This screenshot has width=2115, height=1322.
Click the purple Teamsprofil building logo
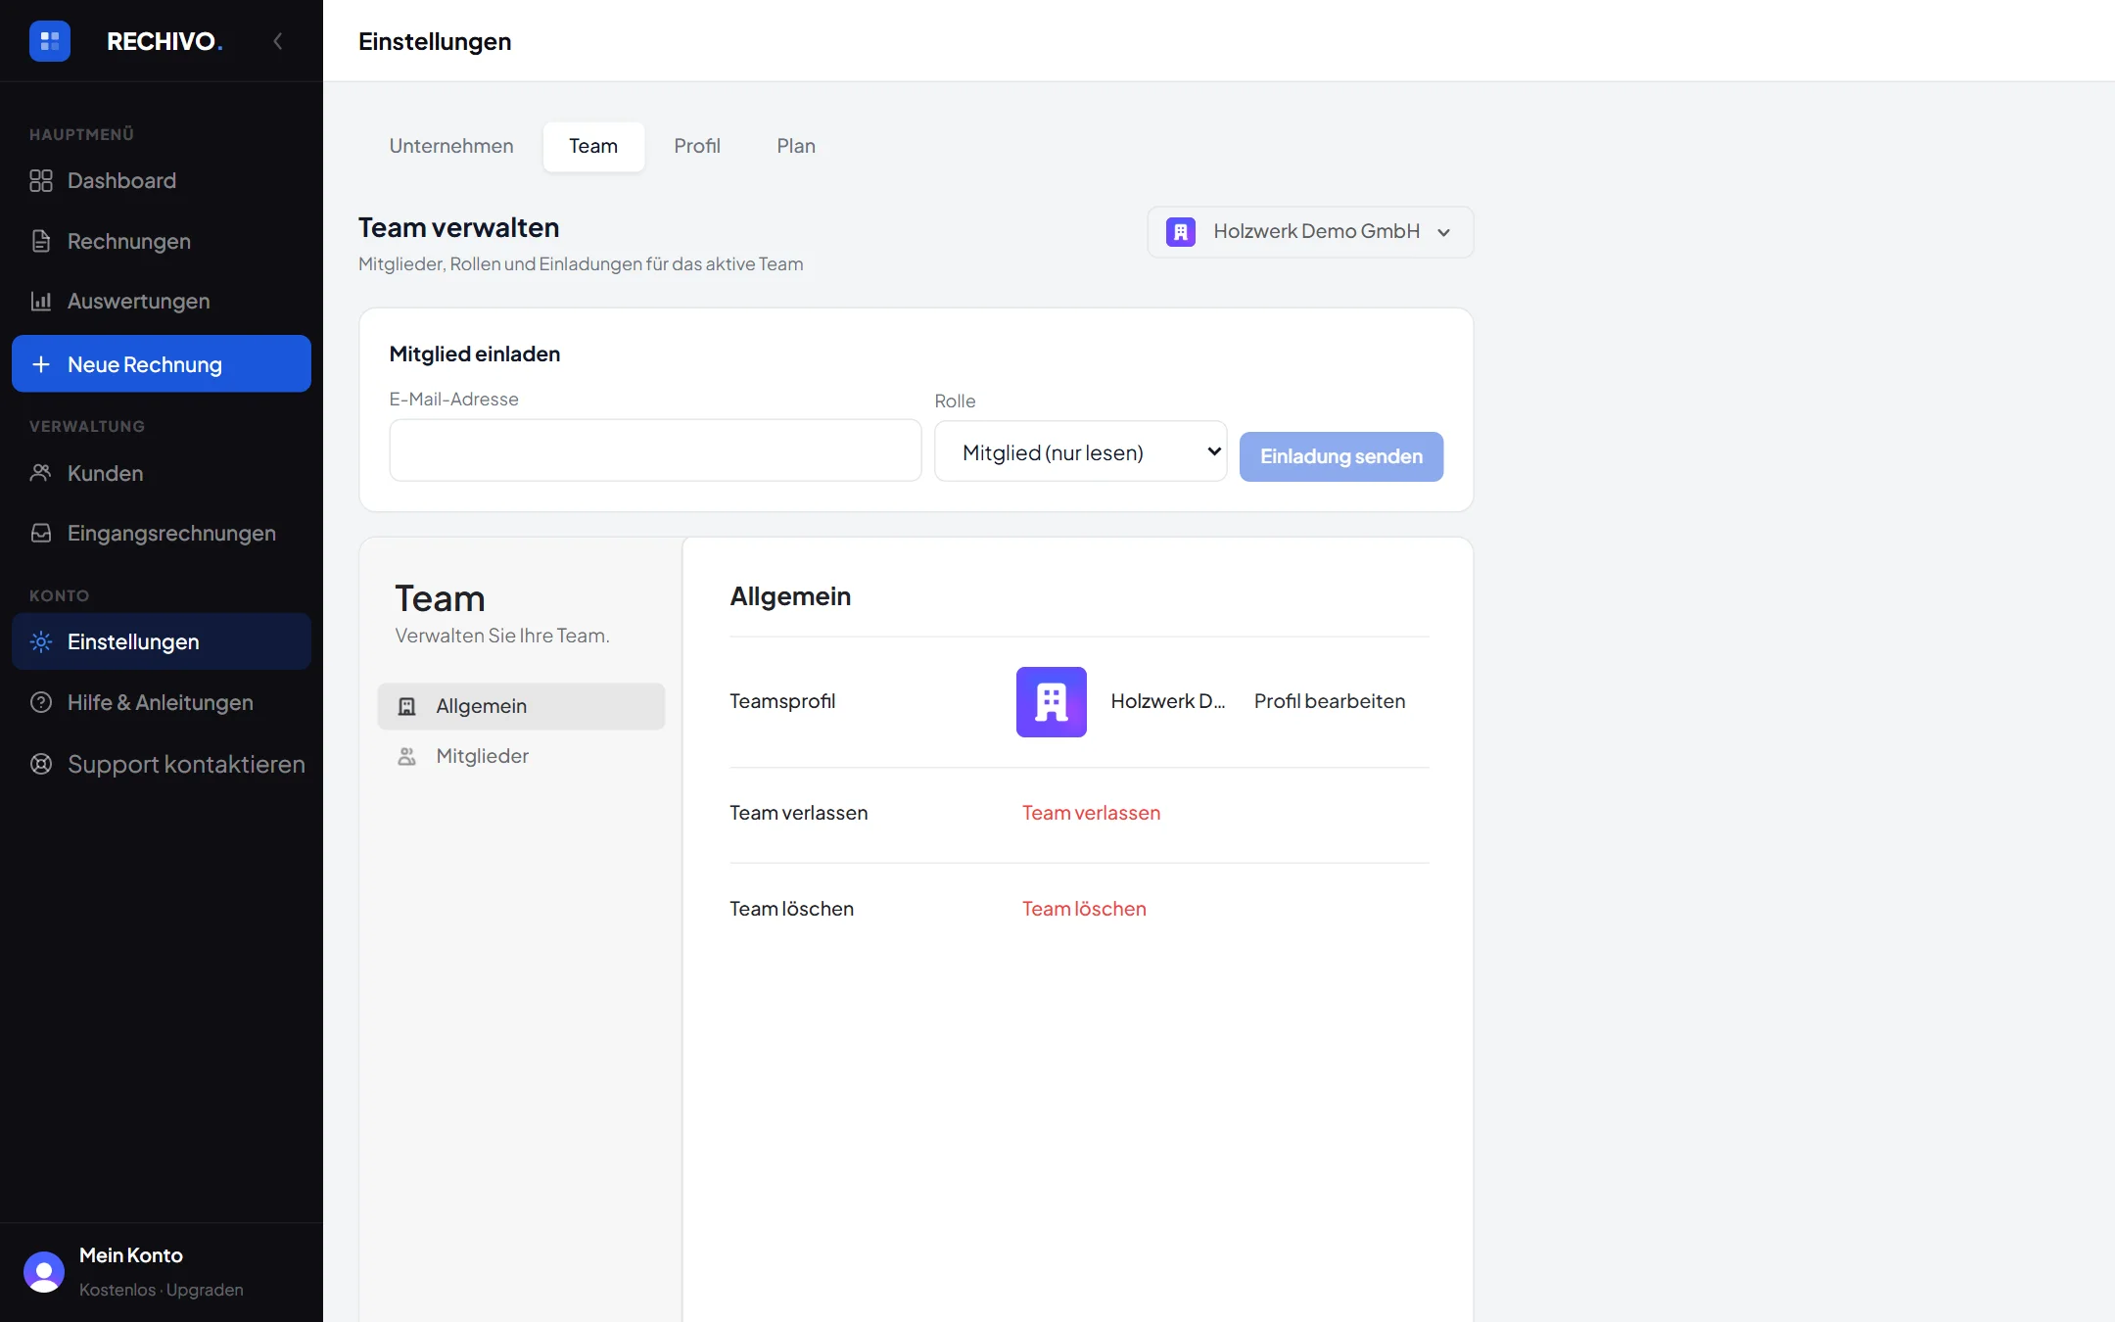pos(1052,702)
